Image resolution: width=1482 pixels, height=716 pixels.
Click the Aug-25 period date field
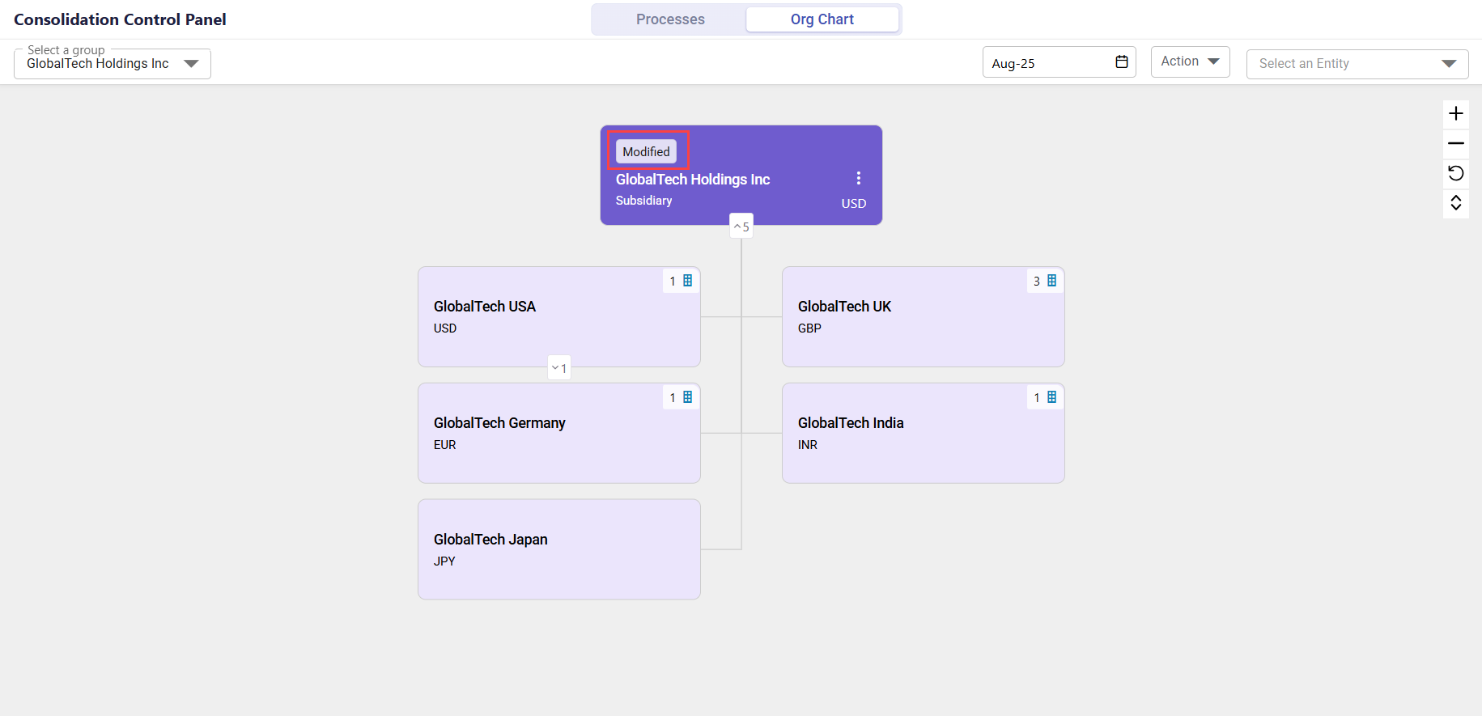(x=1048, y=63)
